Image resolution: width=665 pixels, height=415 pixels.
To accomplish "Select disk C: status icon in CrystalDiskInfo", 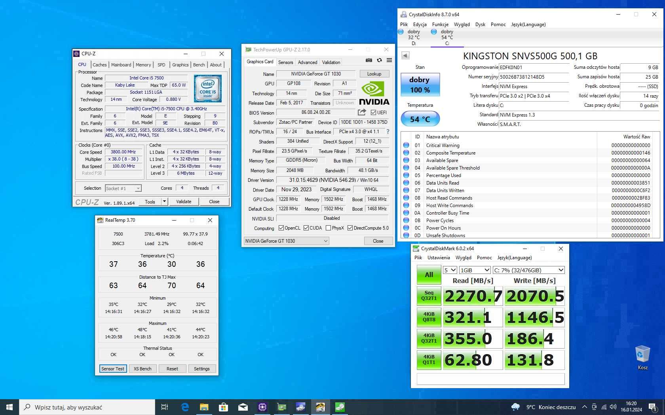I will pyautogui.click(x=434, y=32).
